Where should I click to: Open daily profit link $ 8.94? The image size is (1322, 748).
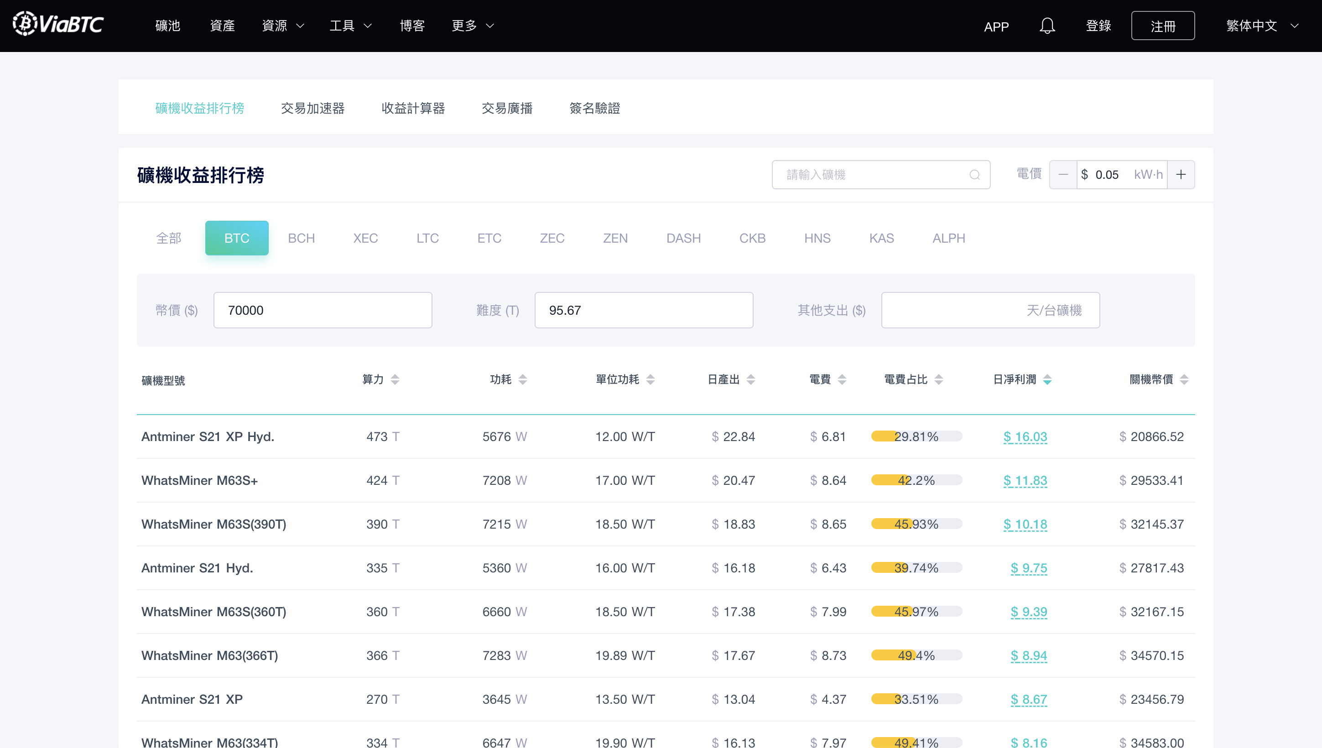(1029, 655)
